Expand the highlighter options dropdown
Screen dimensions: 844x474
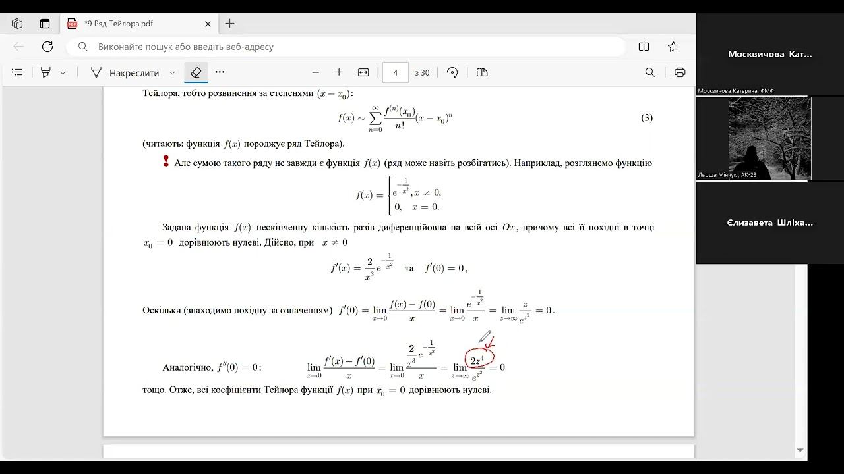pyautogui.click(x=63, y=73)
